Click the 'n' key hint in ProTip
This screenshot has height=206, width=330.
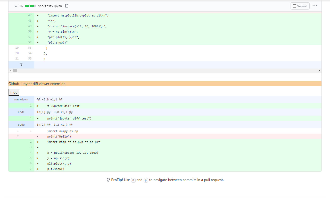point(133,180)
